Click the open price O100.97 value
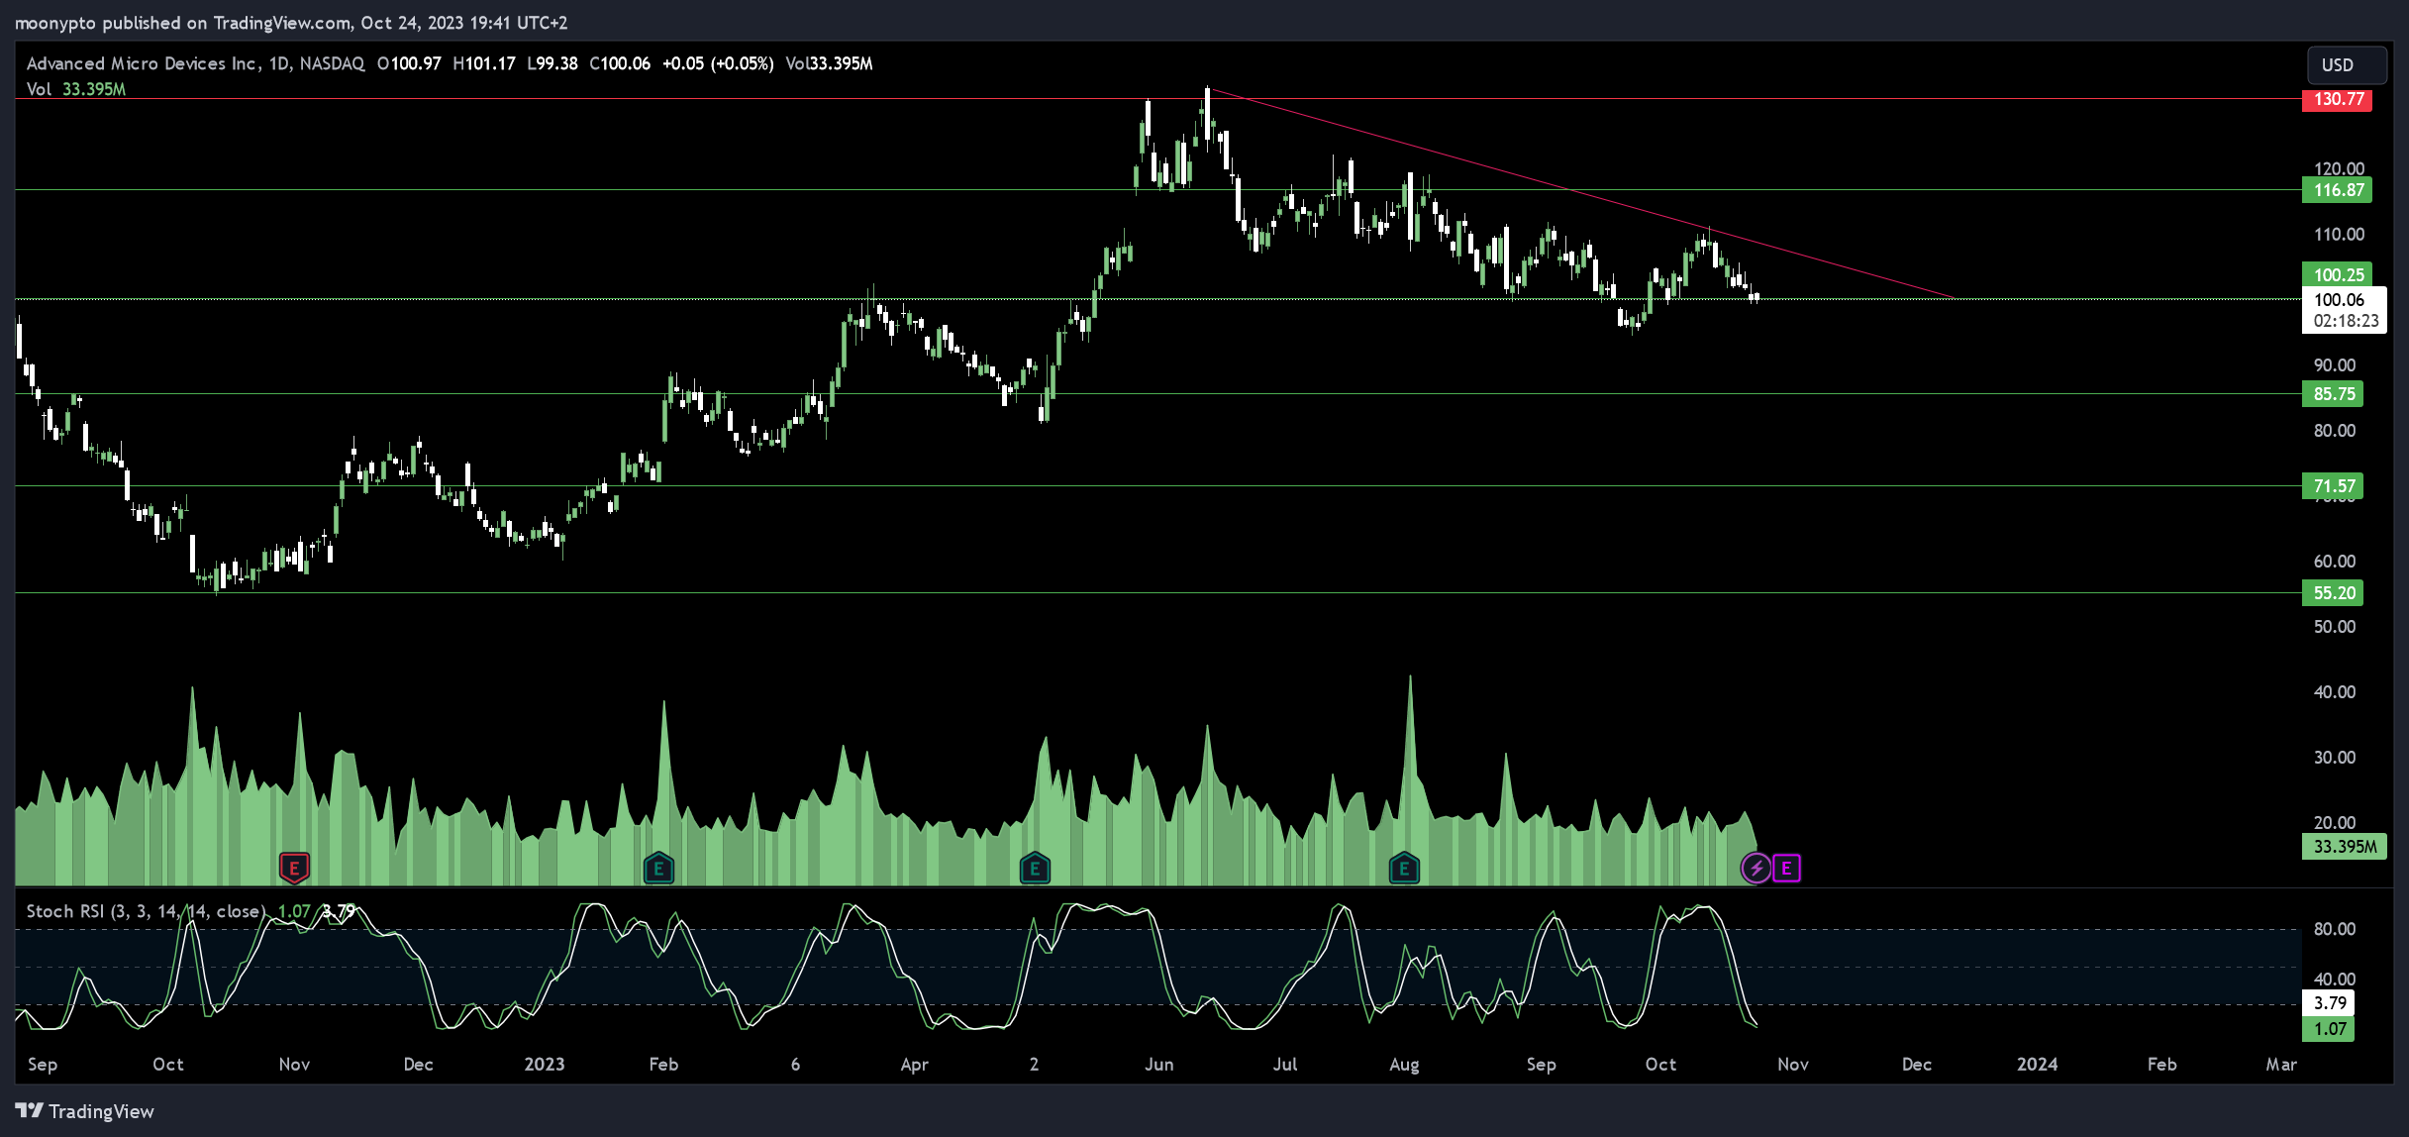The image size is (2409, 1137). pyautogui.click(x=409, y=63)
